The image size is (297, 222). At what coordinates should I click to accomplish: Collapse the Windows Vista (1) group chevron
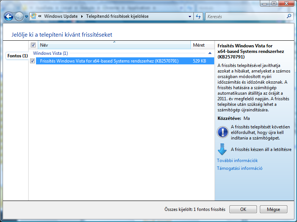(x=210, y=53)
